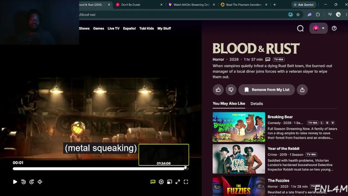
Task: Click the Ask Gemini button
Action: coord(304,5)
